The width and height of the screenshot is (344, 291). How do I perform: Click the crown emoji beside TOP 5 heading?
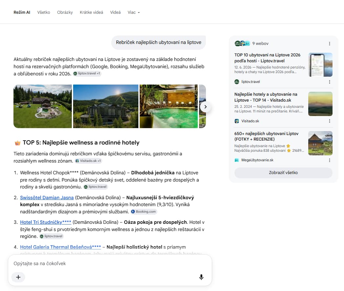(x=18, y=143)
